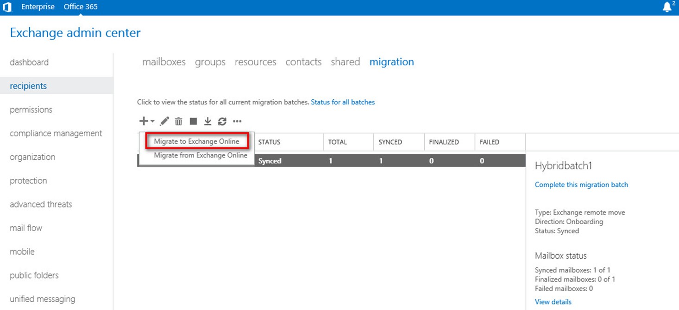Open Enterprise in top bar
Image resolution: width=679 pixels, height=310 pixels.
point(38,7)
